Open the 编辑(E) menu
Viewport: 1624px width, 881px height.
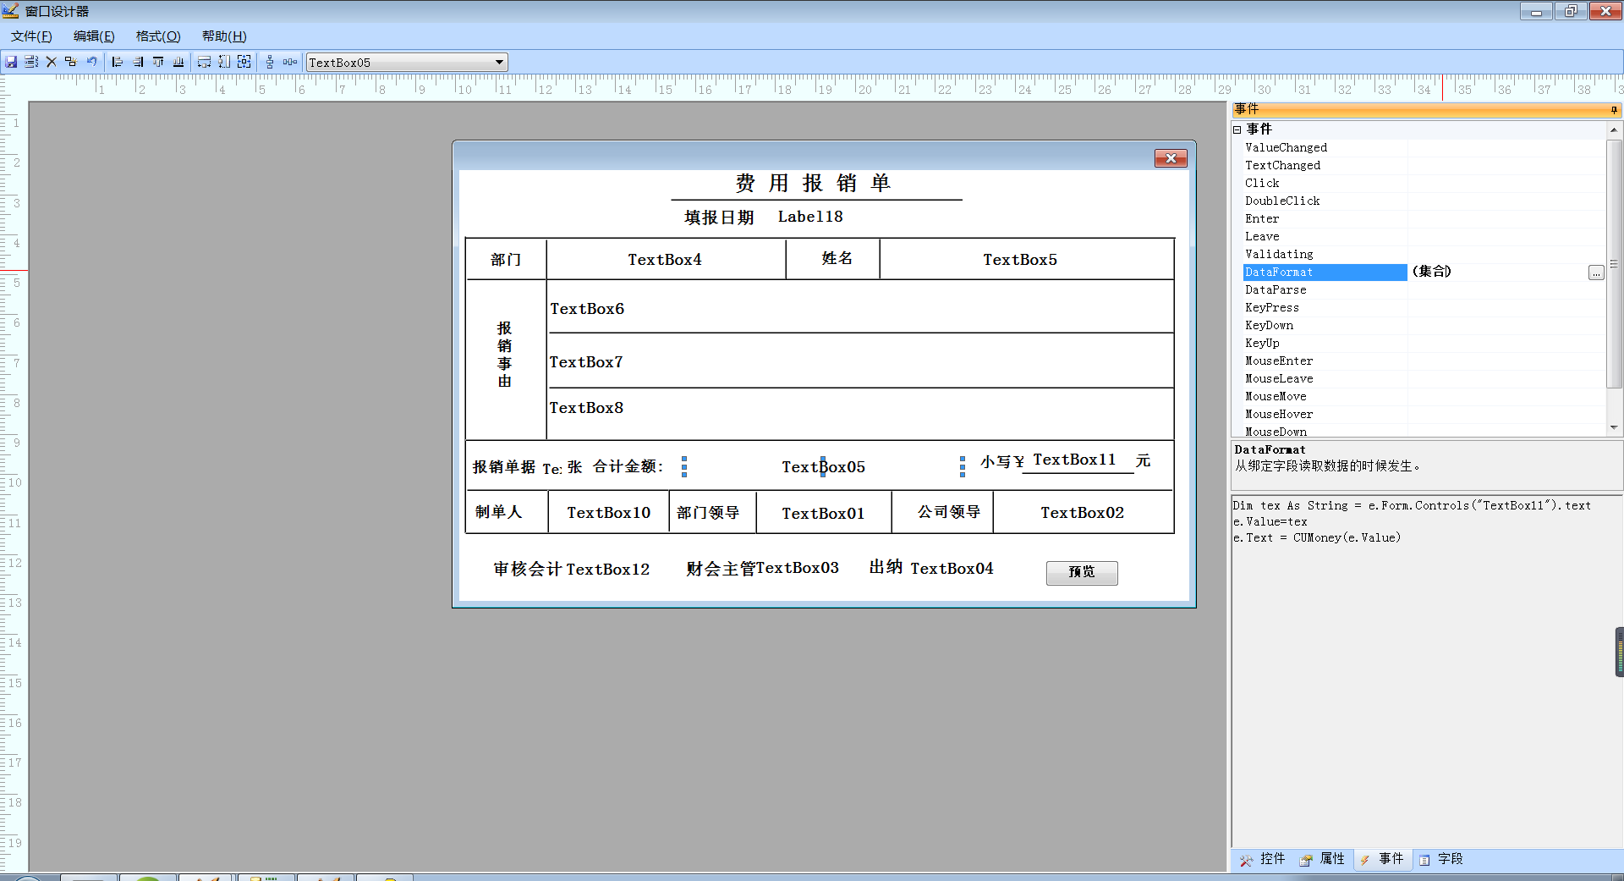point(94,36)
